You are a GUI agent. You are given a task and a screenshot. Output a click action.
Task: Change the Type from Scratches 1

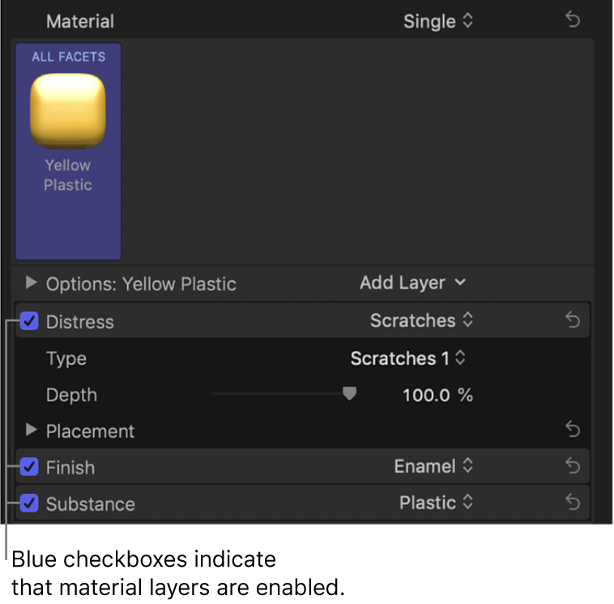point(407,358)
